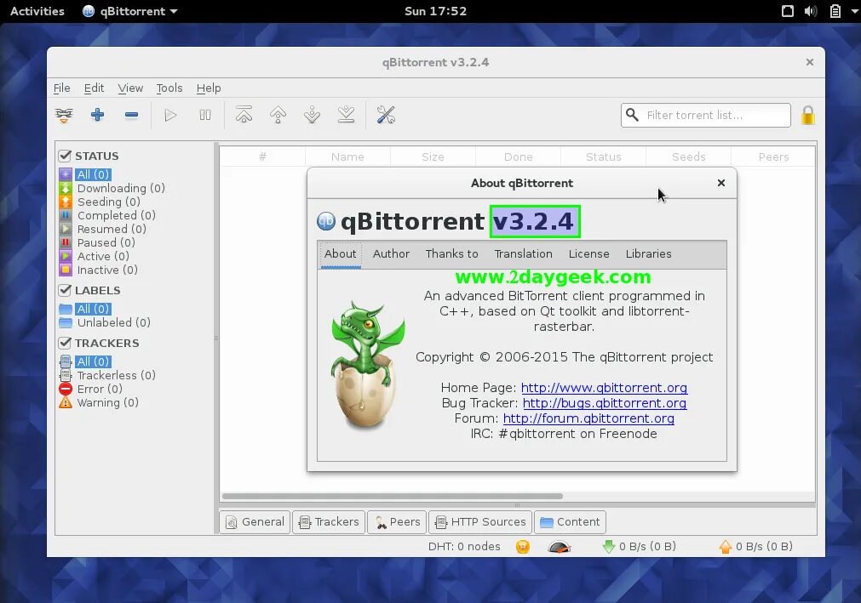Open the Edit menu
Image resolution: width=861 pixels, height=603 pixels.
[x=94, y=88]
